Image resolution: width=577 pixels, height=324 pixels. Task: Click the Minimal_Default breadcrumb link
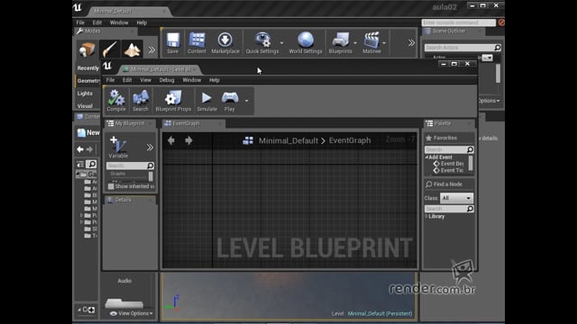coord(288,140)
